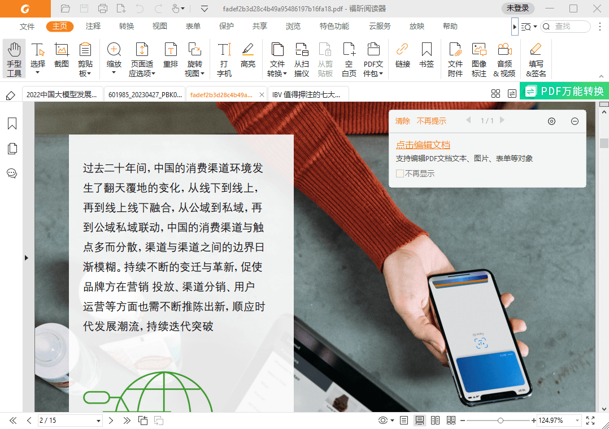Open File Convert (文件转换) tool
The width and height of the screenshot is (609, 429).
coord(277,59)
